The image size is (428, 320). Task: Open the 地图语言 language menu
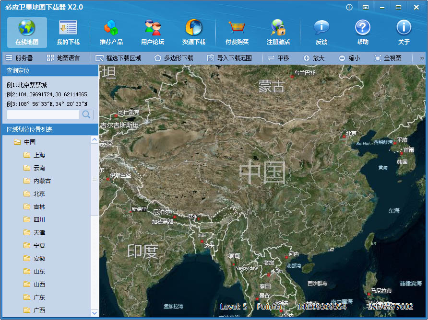(63, 58)
